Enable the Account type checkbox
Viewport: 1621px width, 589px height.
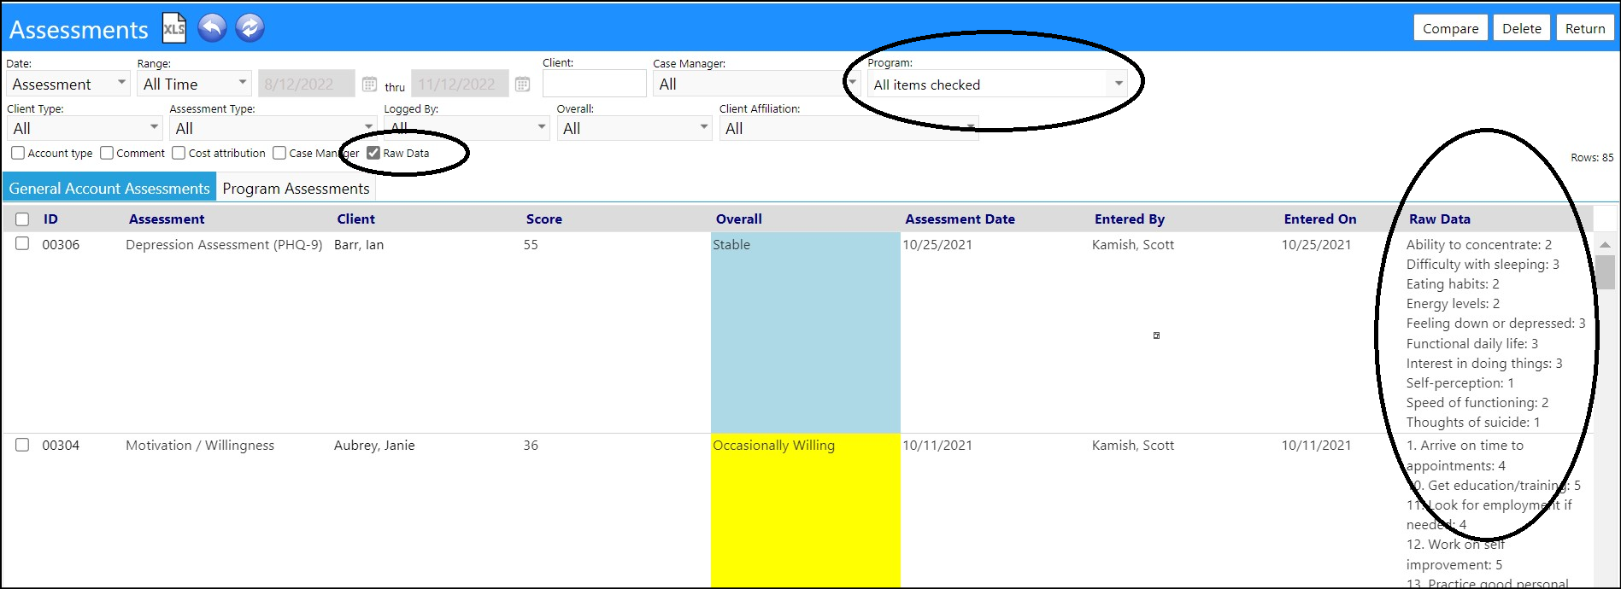(x=18, y=153)
